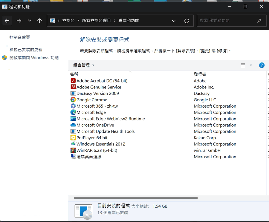Select the Microsoft OneDrive cloud icon
The height and width of the screenshot is (222, 269).
pyautogui.click(x=73, y=125)
